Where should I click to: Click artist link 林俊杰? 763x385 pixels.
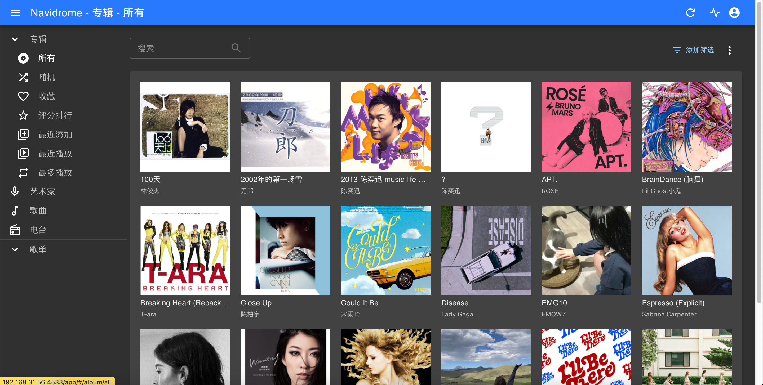150,191
